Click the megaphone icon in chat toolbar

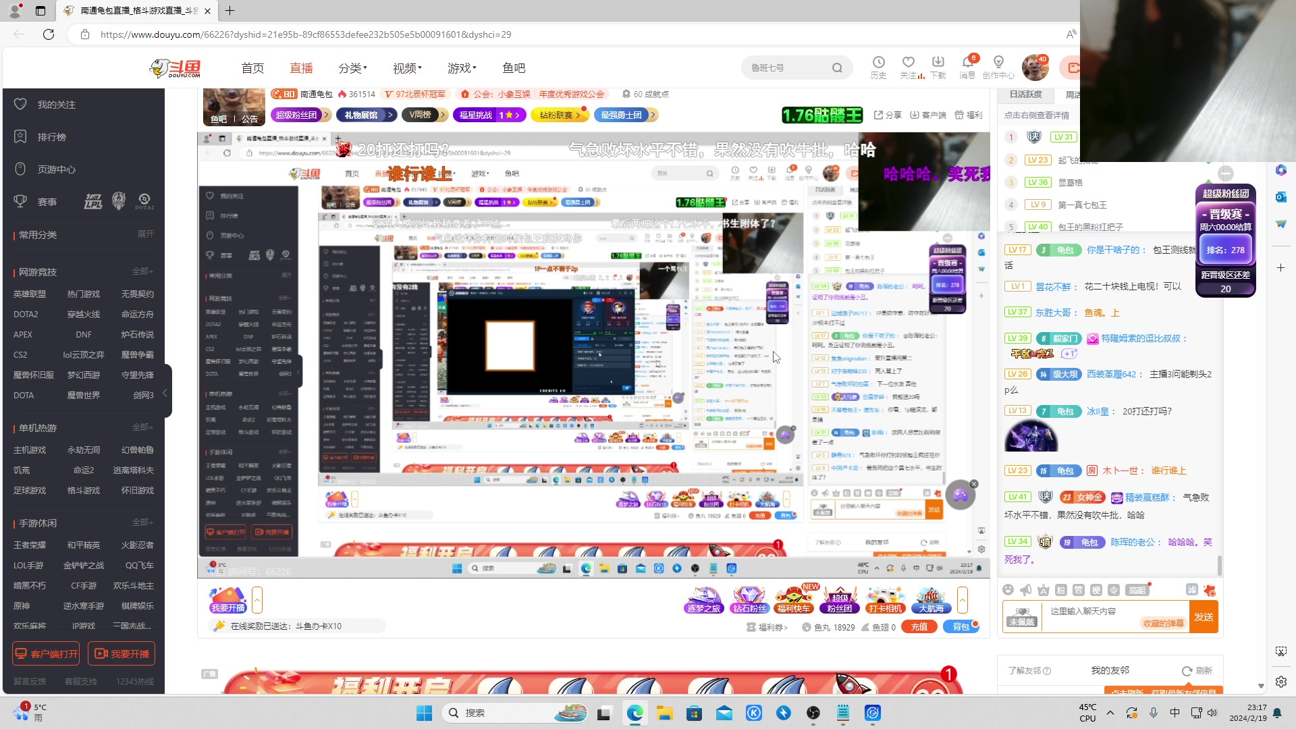pyautogui.click(x=1025, y=590)
